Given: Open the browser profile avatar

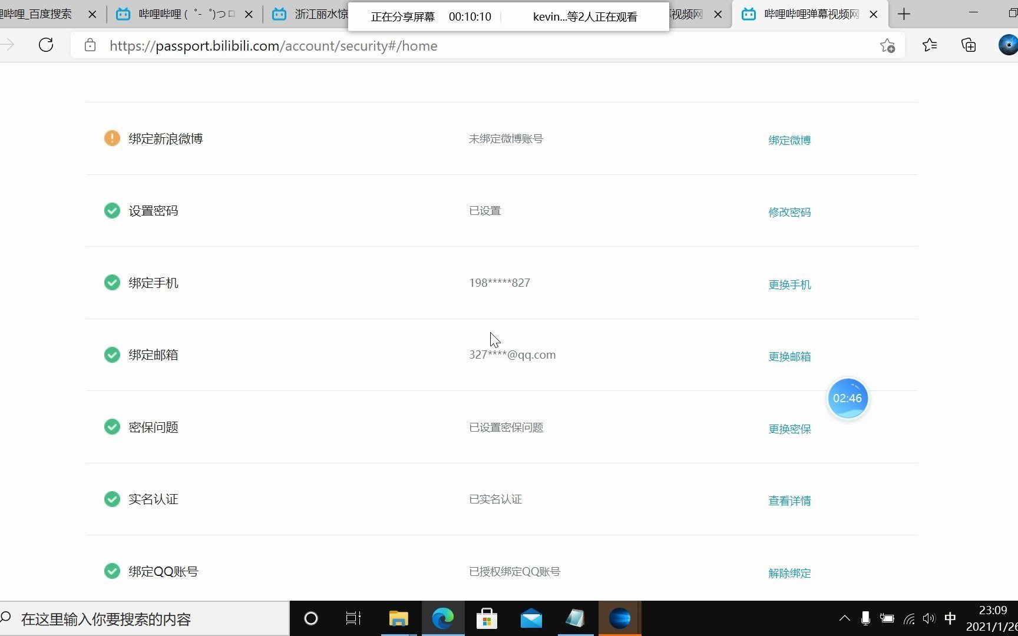Looking at the screenshot, I should click(x=1008, y=45).
